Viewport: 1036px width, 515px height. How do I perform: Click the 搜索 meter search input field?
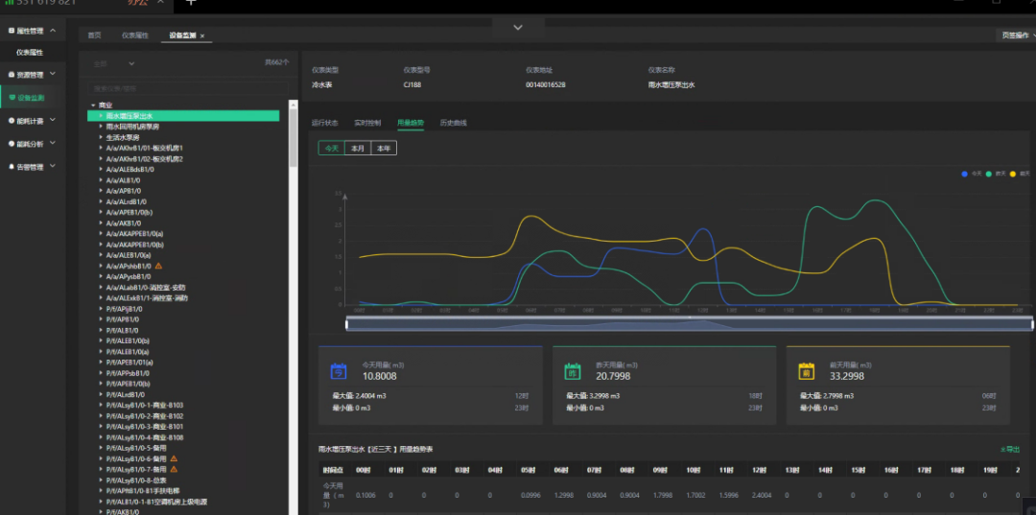pyautogui.click(x=188, y=88)
